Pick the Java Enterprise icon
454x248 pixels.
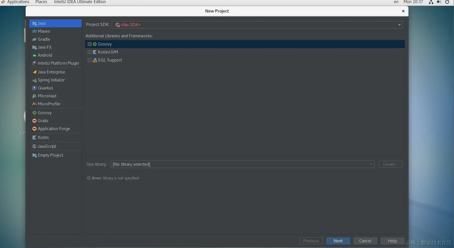34,72
